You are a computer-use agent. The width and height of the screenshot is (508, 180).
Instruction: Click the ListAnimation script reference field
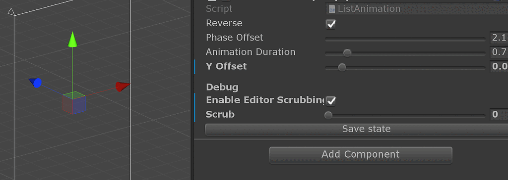417,9
